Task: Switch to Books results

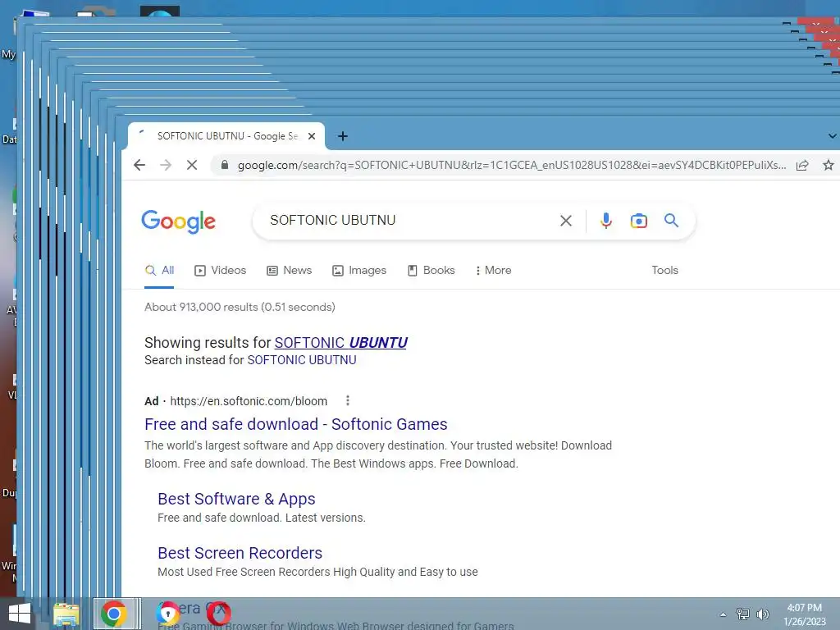Action: click(431, 271)
